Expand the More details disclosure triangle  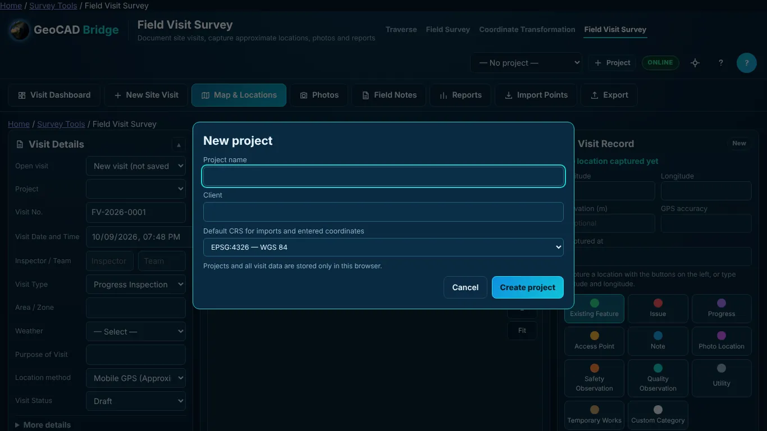[17, 425]
